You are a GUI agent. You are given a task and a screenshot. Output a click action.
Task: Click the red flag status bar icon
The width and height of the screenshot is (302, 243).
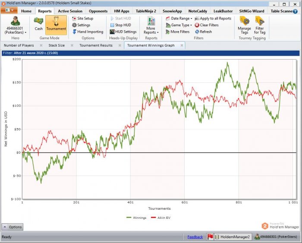click(x=210, y=237)
